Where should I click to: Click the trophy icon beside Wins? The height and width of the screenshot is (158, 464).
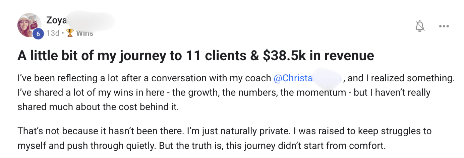tap(70, 33)
